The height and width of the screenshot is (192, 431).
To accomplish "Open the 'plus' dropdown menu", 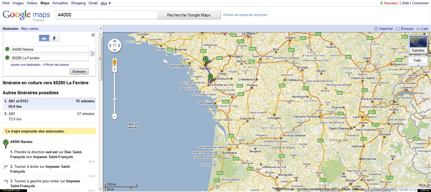I will pyautogui.click(x=106, y=3).
